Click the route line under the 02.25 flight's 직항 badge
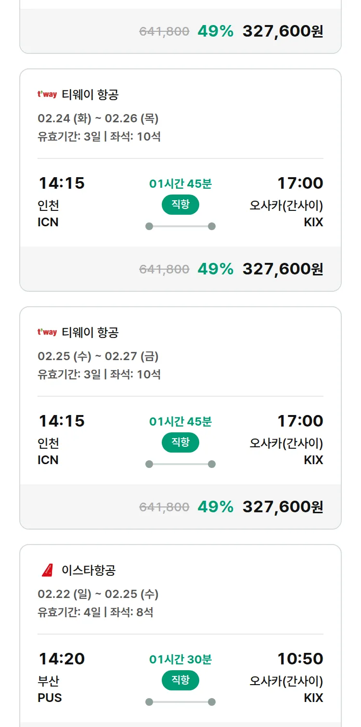The image size is (361, 727). (180, 464)
